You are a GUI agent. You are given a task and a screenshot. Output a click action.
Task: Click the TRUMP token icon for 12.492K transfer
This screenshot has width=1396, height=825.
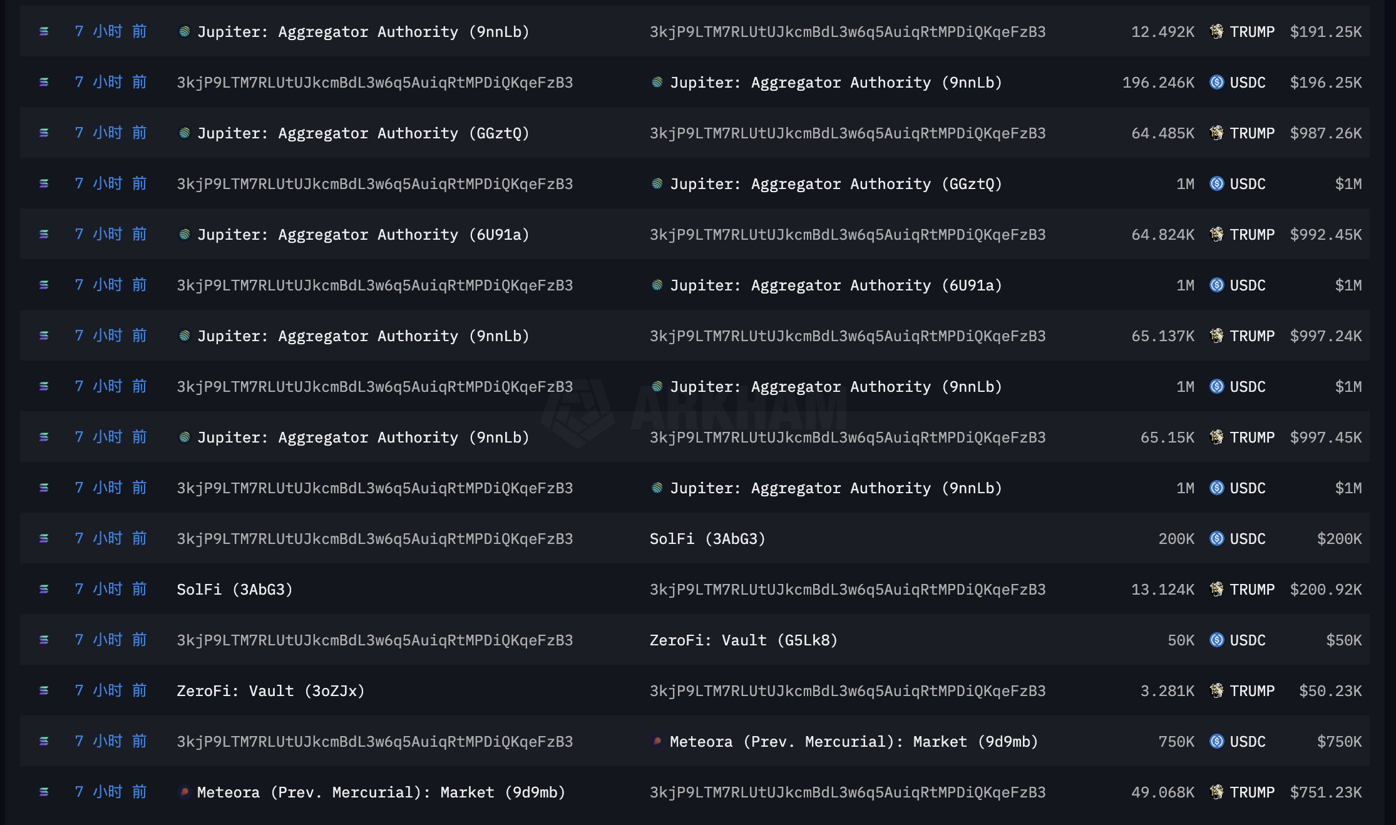1216,31
